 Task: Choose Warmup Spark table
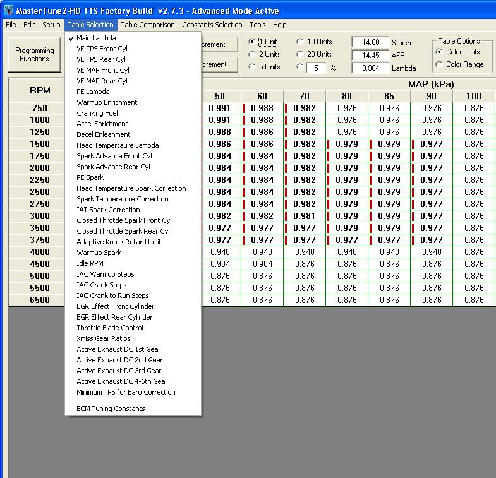click(133, 253)
